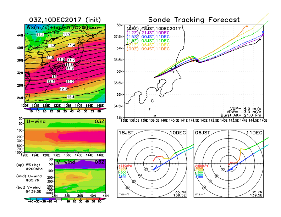281x217 pixels.
Task: Click the '148E' longitude label under the 200hPa map
Action: tap(100, 106)
